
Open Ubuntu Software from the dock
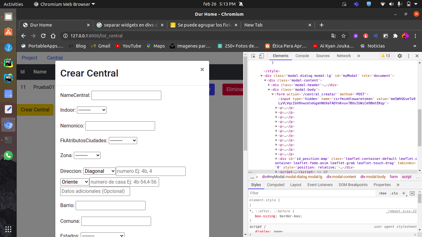[8, 32]
